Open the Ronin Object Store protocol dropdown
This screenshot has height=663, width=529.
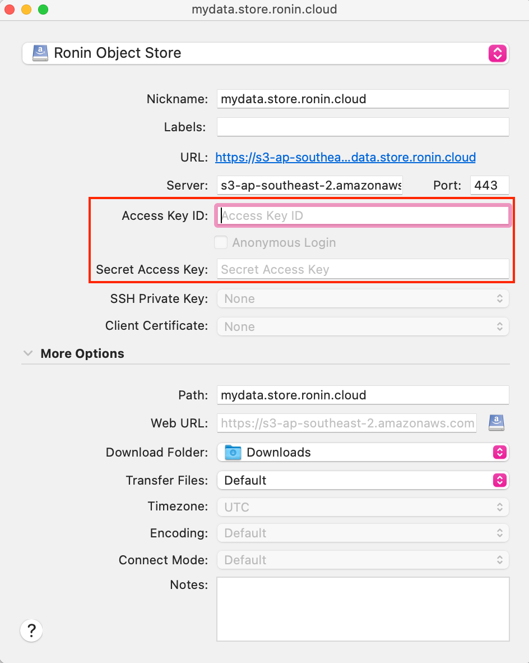pyautogui.click(x=266, y=53)
